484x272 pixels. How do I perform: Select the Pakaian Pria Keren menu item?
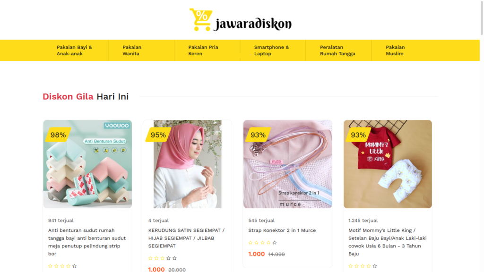click(203, 50)
